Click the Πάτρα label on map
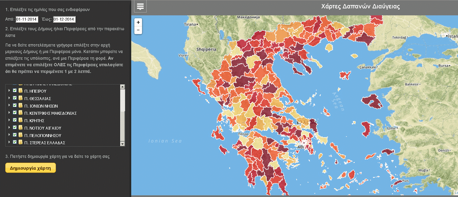The height and width of the screenshot is (197, 458). point(243,134)
